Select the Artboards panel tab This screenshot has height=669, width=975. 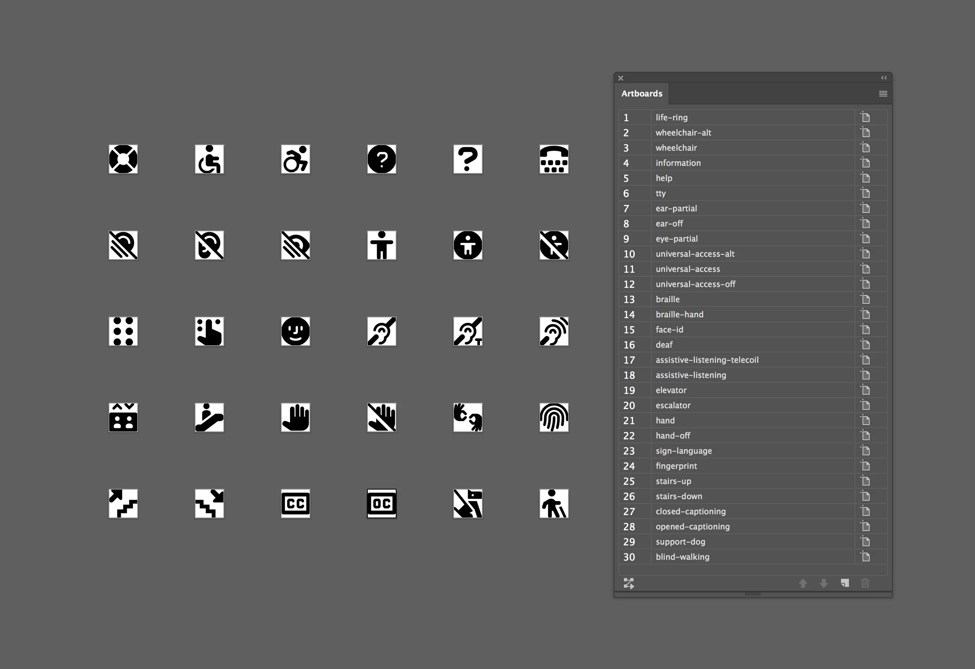641,93
